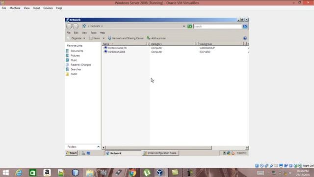The height and width of the screenshot is (177, 314).
Task: Click the on-screen keyboard tray icon
Action: pos(261,173)
